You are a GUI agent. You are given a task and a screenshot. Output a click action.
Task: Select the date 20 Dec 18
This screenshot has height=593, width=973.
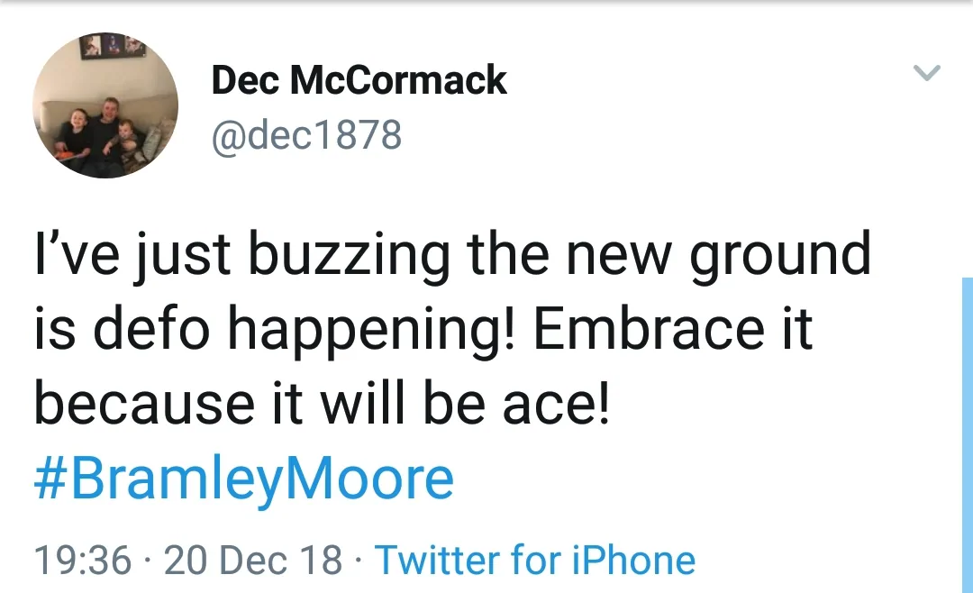tap(254, 560)
